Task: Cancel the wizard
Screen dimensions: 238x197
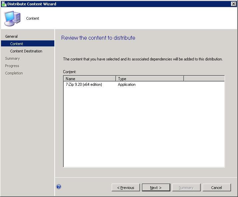Action: (x=216, y=188)
